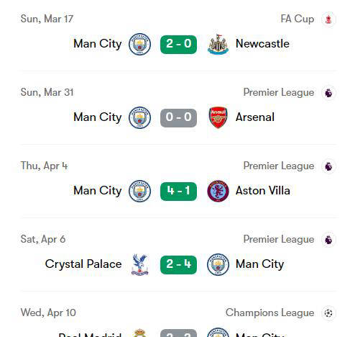Image resolution: width=350 pixels, height=337 pixels.
Task: Click Premier League icon on Mar 31 row
Action: (x=328, y=93)
